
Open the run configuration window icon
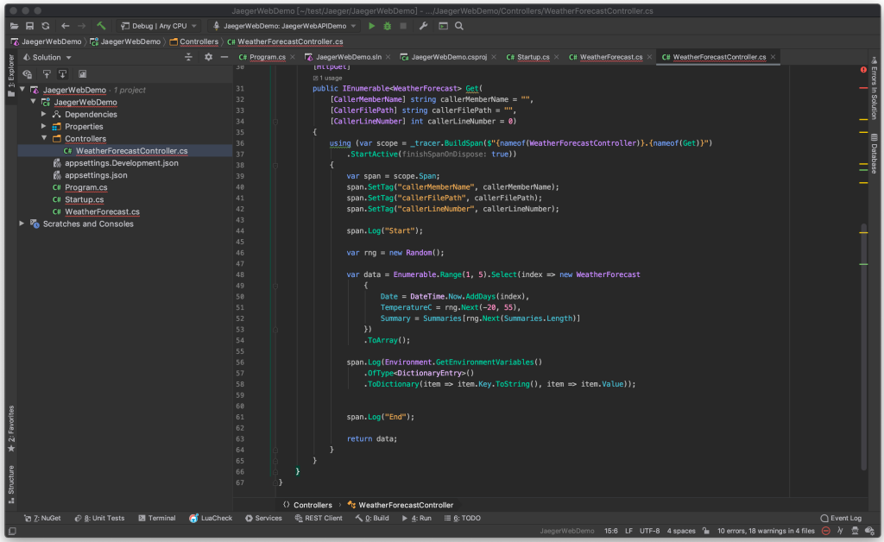443,26
